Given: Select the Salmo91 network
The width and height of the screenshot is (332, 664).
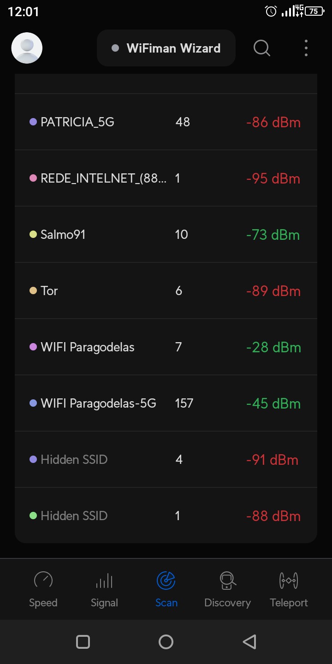Looking at the screenshot, I should tap(166, 235).
